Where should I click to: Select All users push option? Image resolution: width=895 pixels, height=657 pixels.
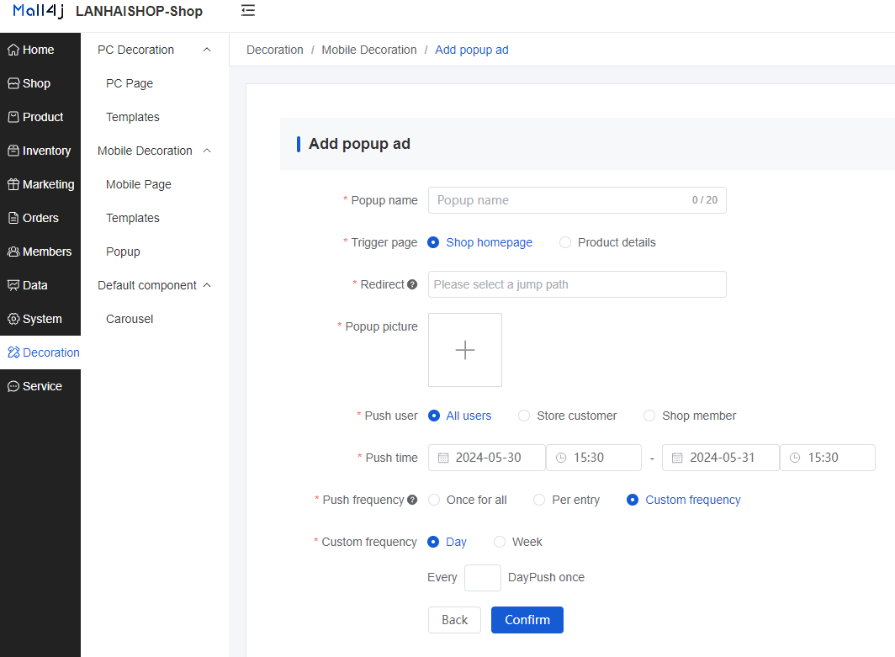(x=459, y=416)
